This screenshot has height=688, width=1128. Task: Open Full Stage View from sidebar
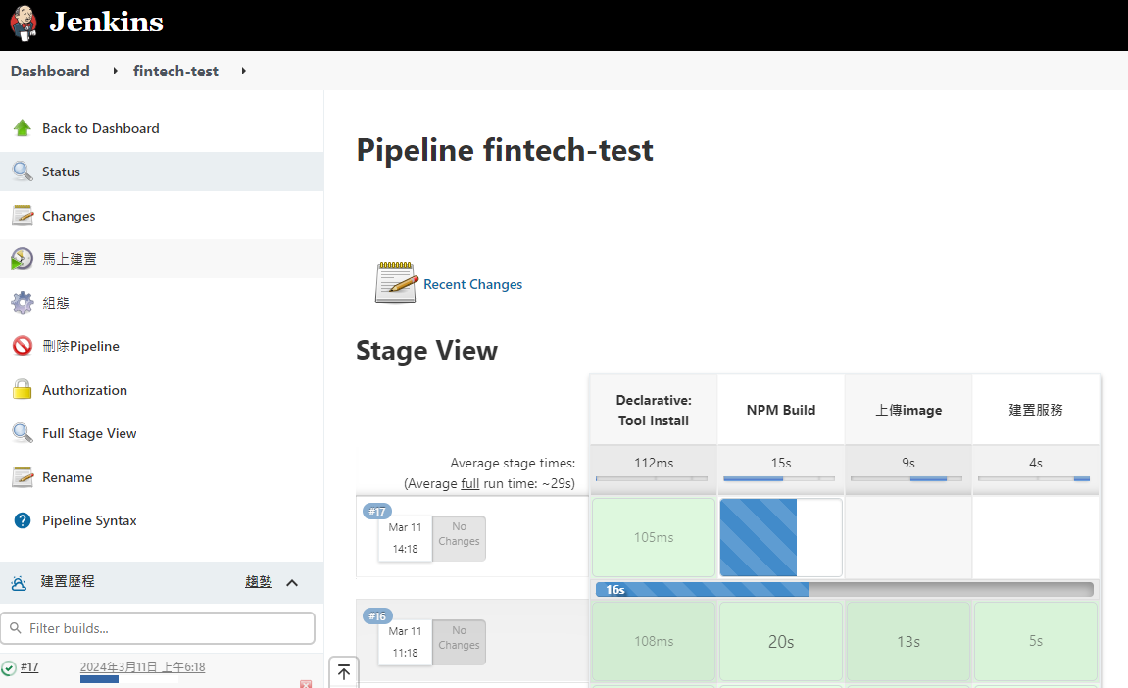coord(89,433)
